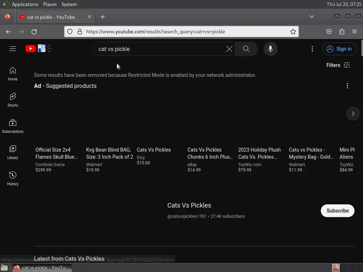363x272 pixels.
Task: Click the magnifier search button
Action: click(246, 49)
